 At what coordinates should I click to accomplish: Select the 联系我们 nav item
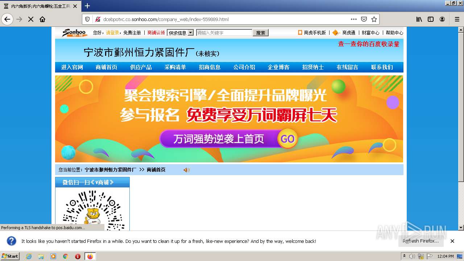tap(382, 67)
